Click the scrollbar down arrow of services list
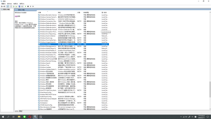The height and width of the screenshot is (119, 211). point(210,109)
